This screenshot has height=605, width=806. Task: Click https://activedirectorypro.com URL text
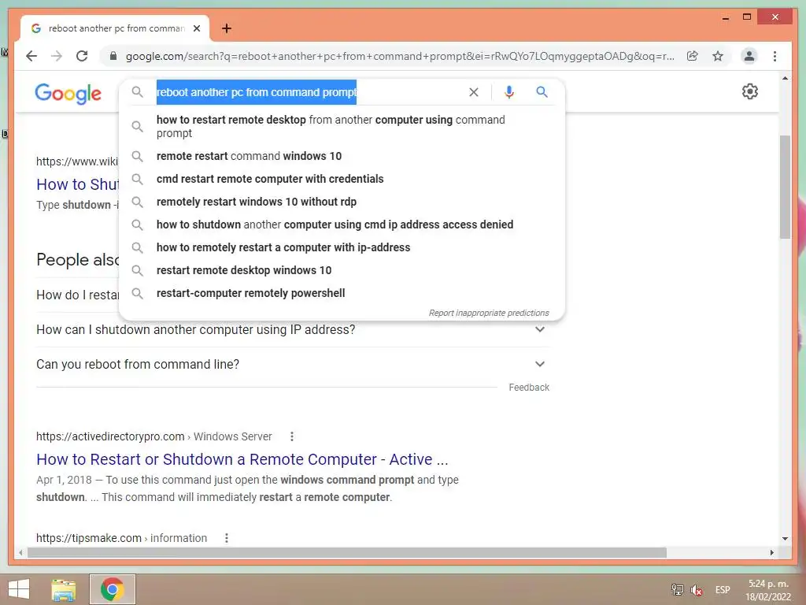click(x=110, y=436)
